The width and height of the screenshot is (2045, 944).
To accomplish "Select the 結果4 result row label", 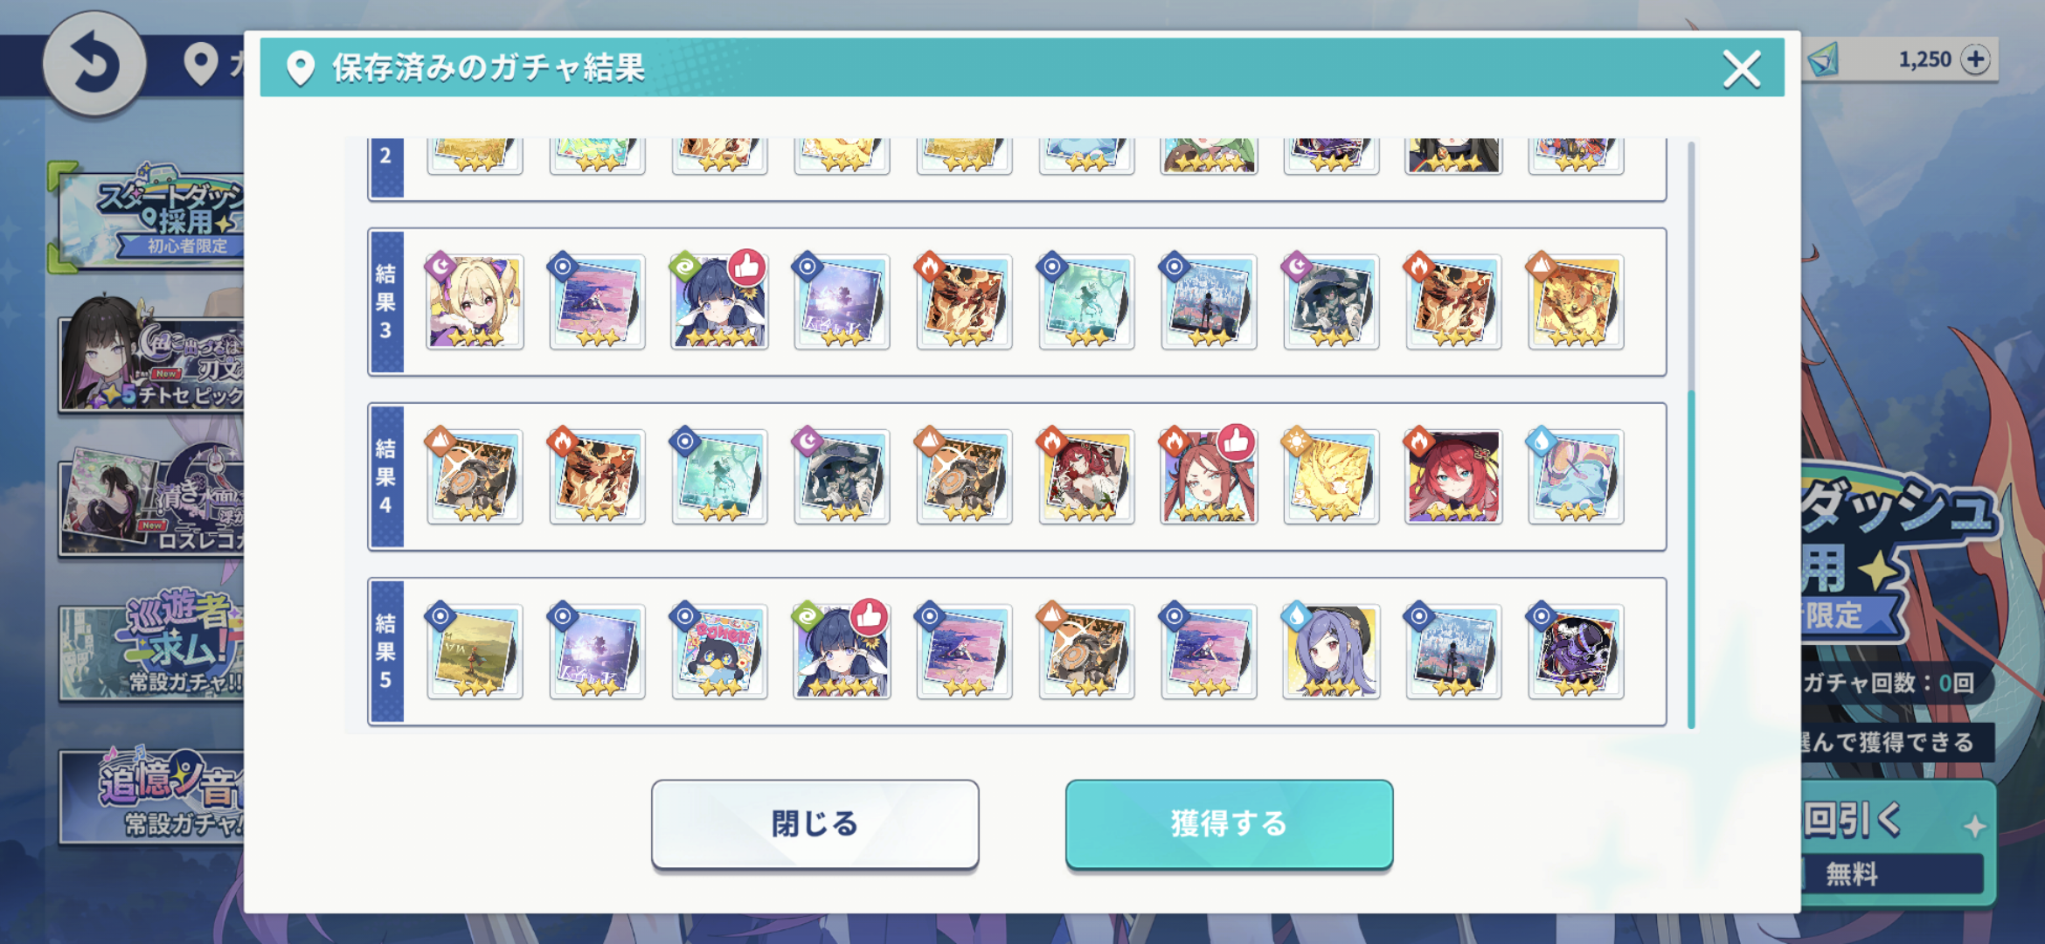I will (386, 477).
